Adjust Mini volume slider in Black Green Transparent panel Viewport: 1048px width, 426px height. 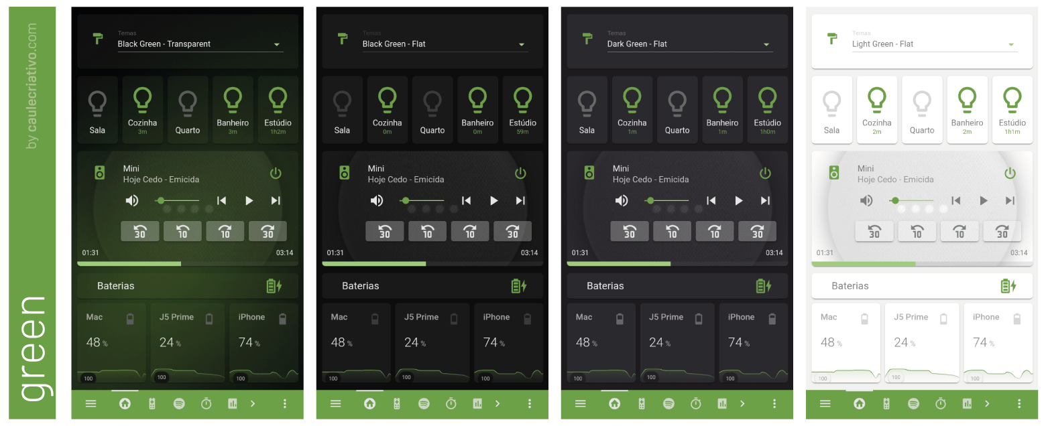(x=178, y=200)
